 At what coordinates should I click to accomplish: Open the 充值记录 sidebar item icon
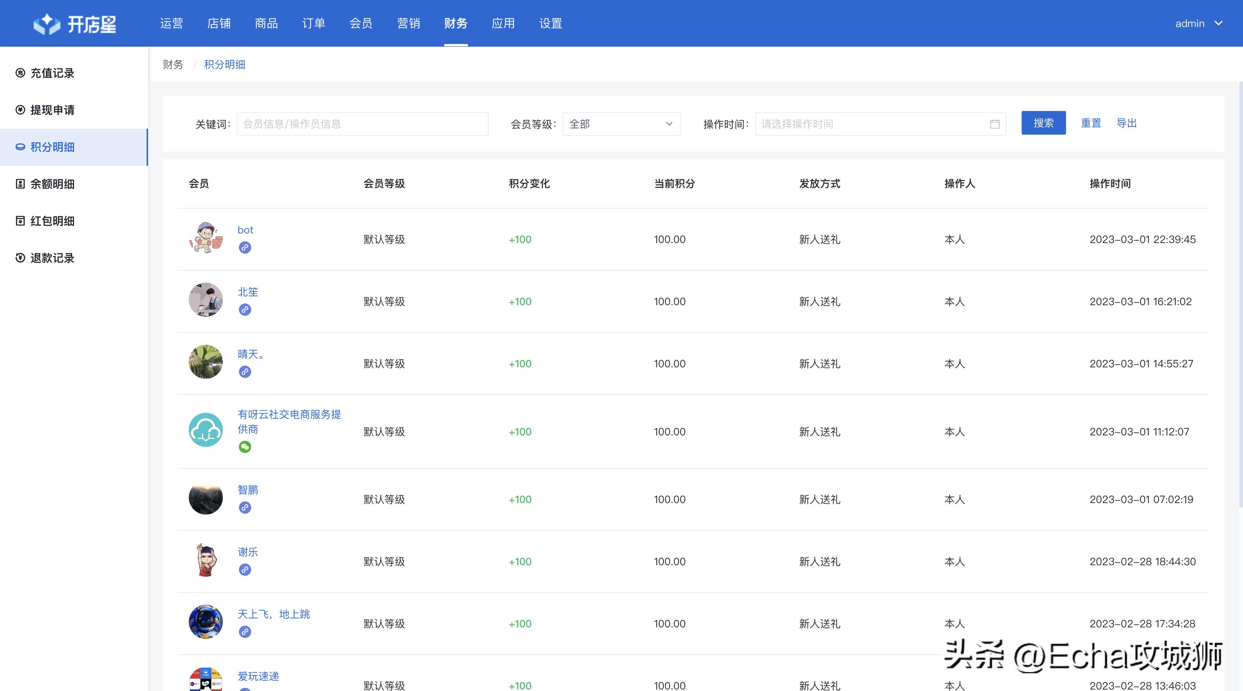(x=20, y=73)
